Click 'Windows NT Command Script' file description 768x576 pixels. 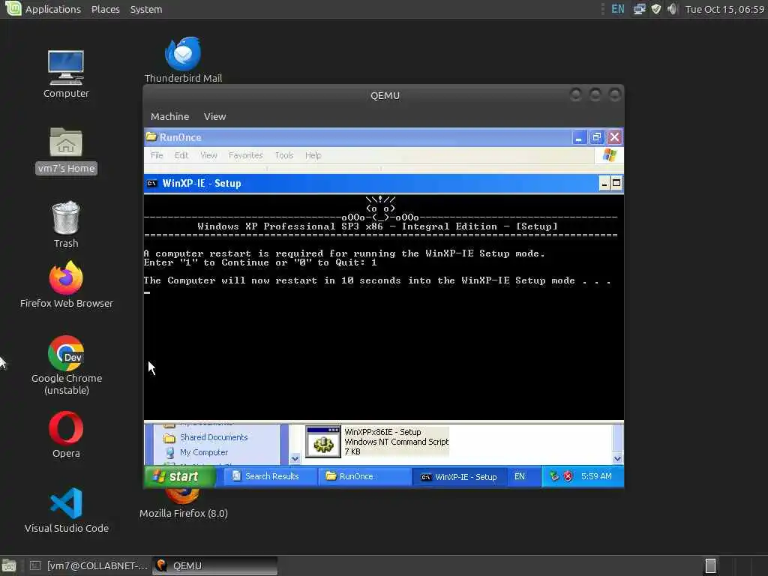point(396,442)
